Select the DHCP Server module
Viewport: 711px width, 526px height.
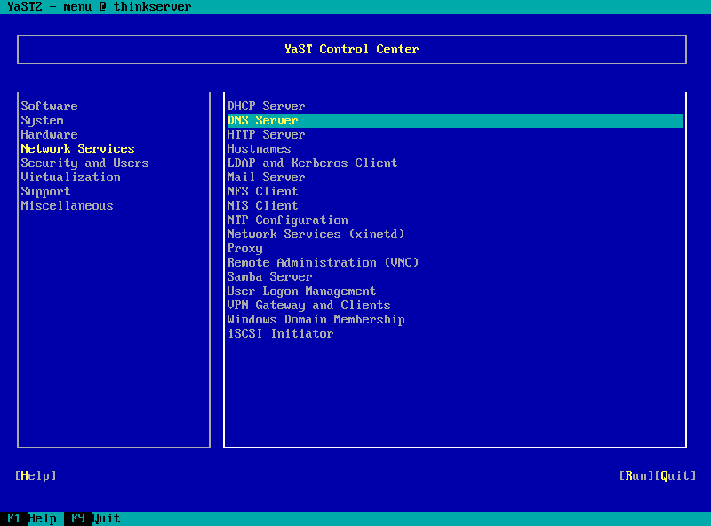[x=266, y=106]
